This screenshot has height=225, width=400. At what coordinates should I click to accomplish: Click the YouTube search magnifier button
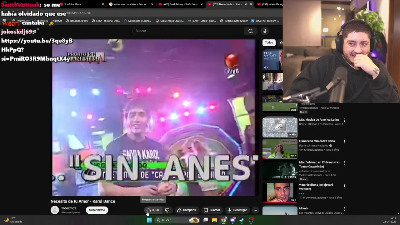tap(251, 31)
